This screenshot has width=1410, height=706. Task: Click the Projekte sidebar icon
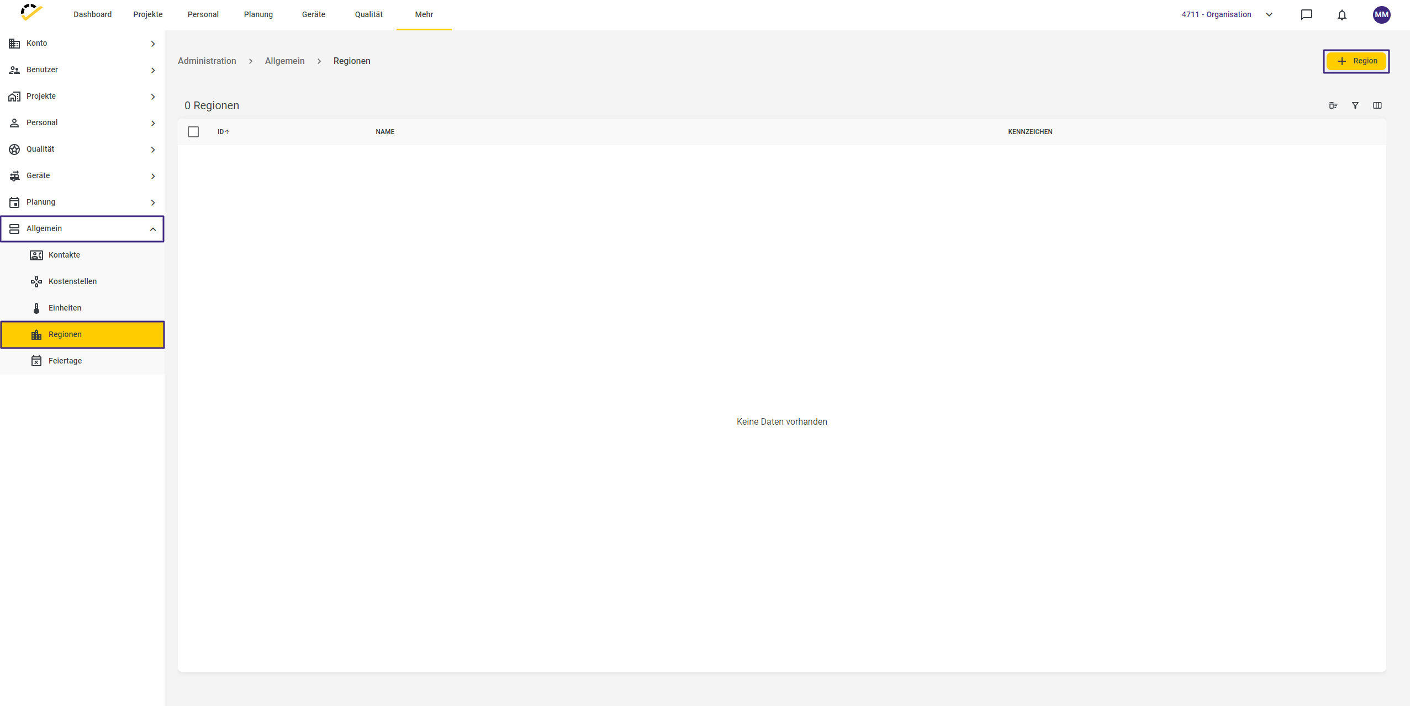point(14,97)
